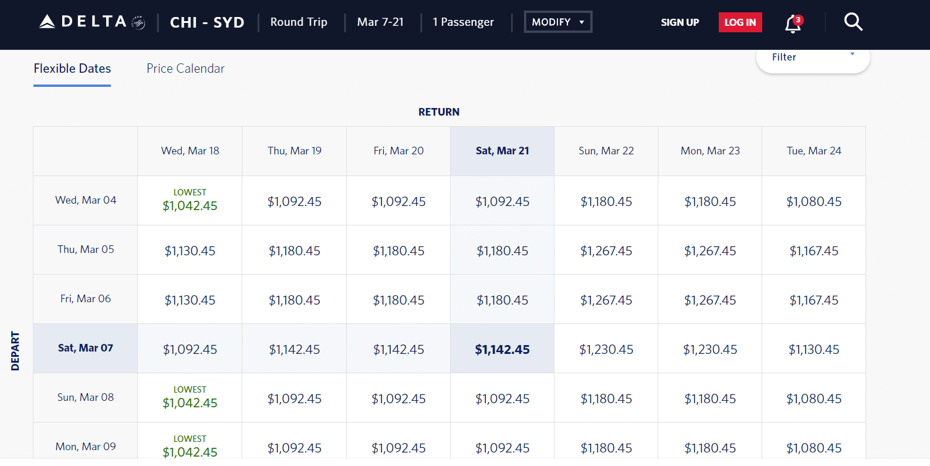Pick $1,092.45 fare Wed Mar 04, Fri Mar 20

(398, 201)
